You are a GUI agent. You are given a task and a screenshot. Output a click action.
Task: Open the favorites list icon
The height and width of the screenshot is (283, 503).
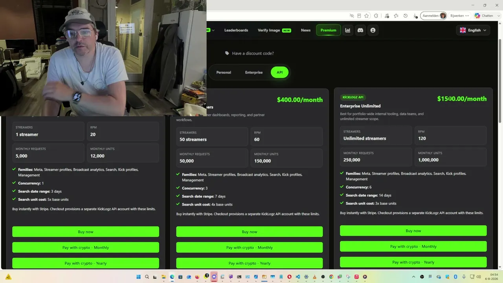click(x=396, y=16)
